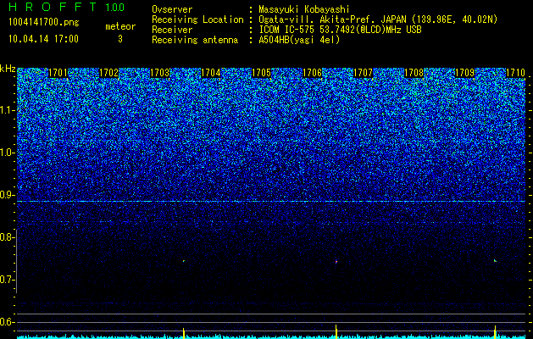
Task: Click the meteor echo dot after 1703
Action: point(184,261)
